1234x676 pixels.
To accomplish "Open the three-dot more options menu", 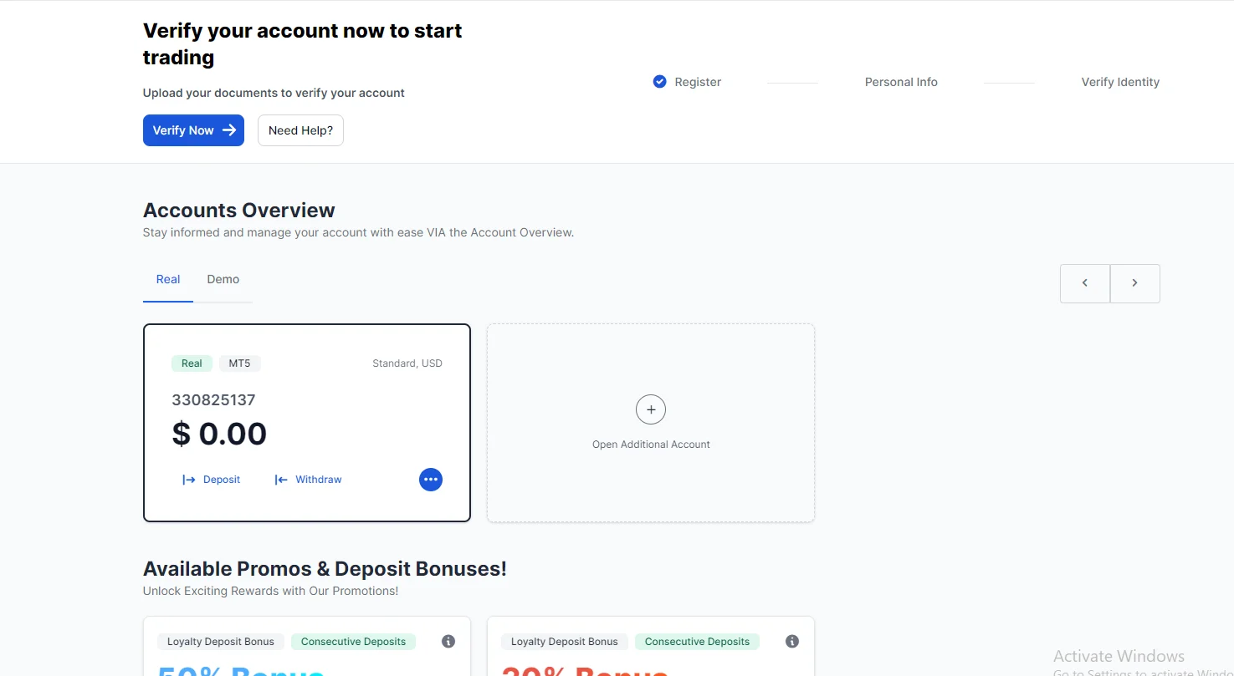I will 431,480.
